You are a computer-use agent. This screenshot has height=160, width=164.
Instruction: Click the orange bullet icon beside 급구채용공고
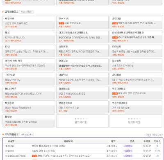[3, 12]
